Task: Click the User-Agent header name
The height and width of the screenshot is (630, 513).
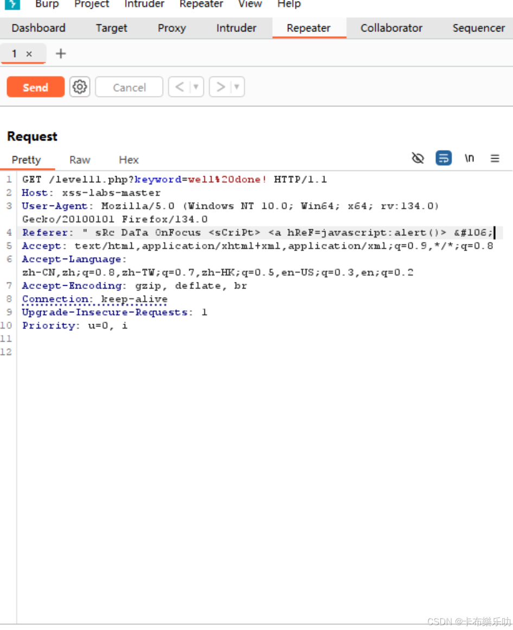Action: click(54, 206)
